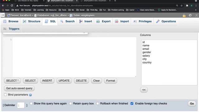Open the Tutorials bookmarks folder
This screenshot has width=199, height=112.
point(26,10)
